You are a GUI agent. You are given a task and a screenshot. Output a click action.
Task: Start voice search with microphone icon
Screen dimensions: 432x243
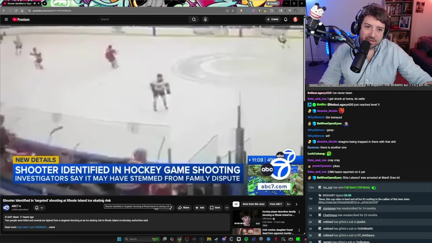click(x=205, y=19)
